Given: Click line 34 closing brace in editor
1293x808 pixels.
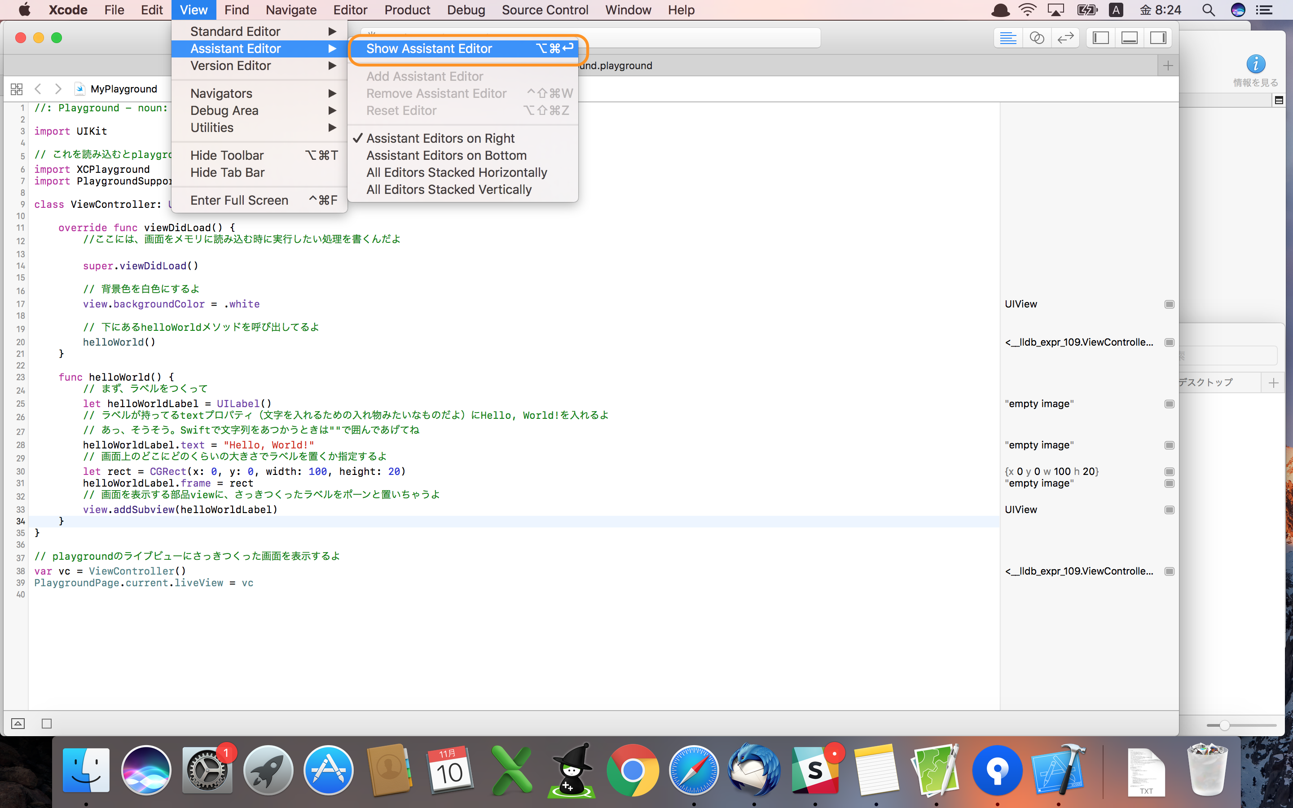Looking at the screenshot, I should coord(62,521).
